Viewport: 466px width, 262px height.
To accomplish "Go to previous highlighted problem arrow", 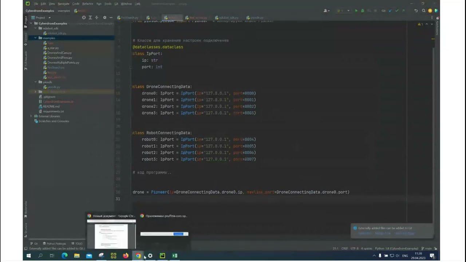I will (427, 24).
